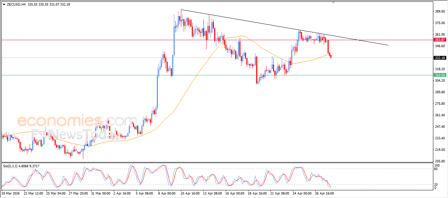Open the ZECUSD,H4 symbol dropdown arrow
The width and height of the screenshot is (448, 198).
pyautogui.click(x=4, y=5)
